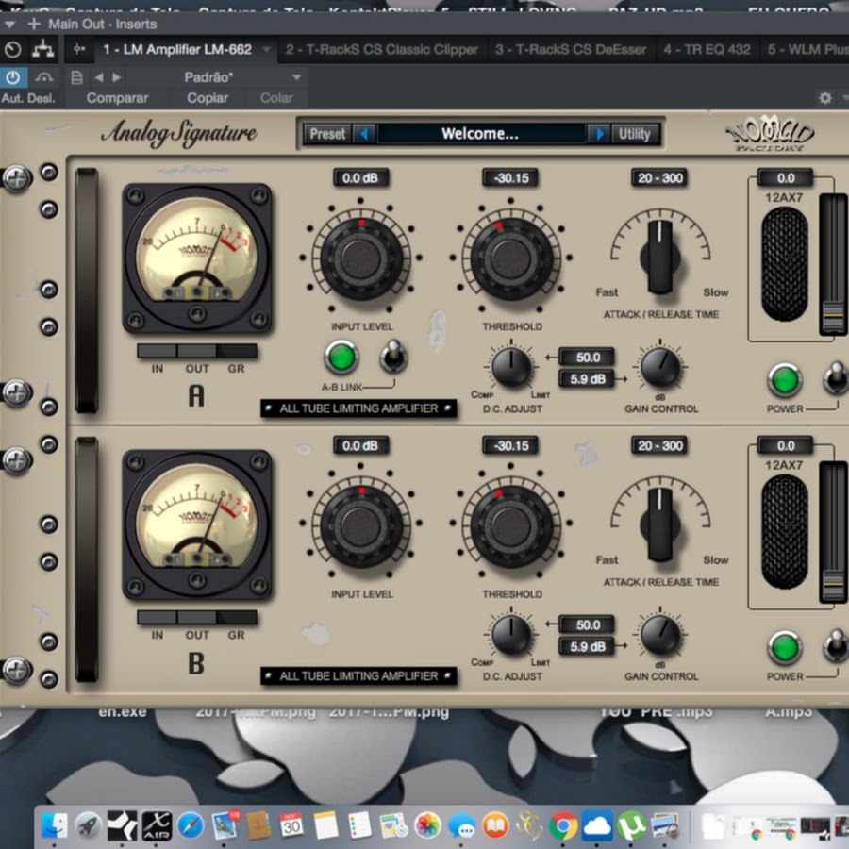This screenshot has height=849, width=849.
Task: Collapse the Main Out Inserts header triangle
Action: tap(9, 25)
